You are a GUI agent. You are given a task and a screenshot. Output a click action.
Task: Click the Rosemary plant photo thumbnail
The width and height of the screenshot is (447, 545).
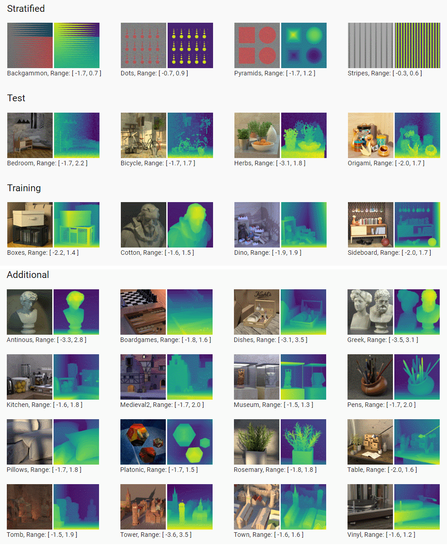coord(257,442)
